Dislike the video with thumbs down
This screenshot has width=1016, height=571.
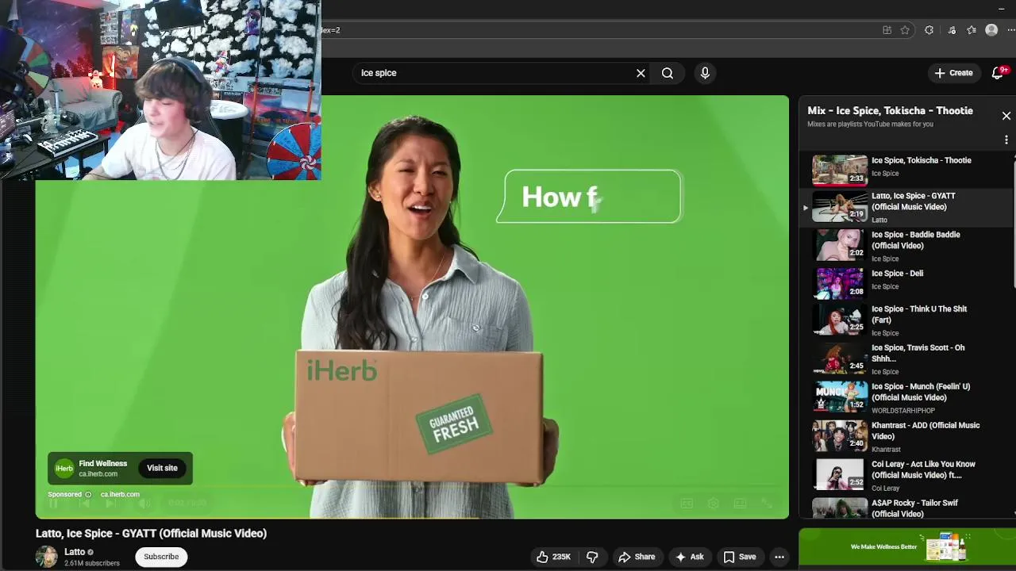tap(592, 557)
